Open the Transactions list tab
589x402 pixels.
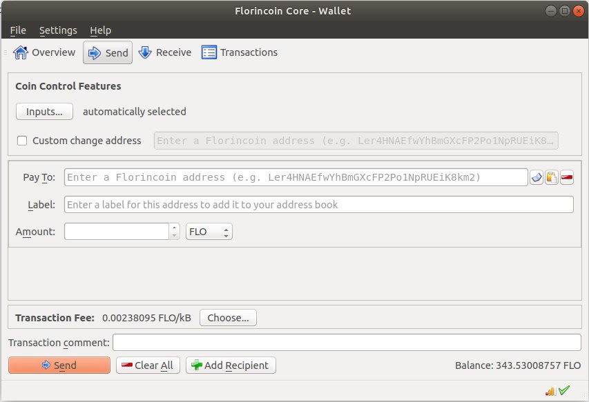(240, 52)
